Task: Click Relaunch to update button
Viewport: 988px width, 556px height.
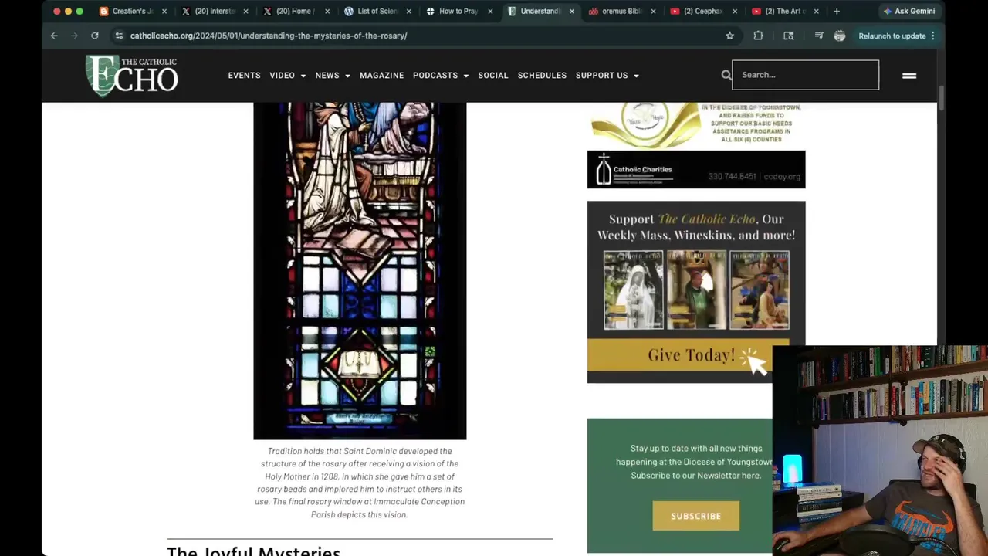Action: 892,36
